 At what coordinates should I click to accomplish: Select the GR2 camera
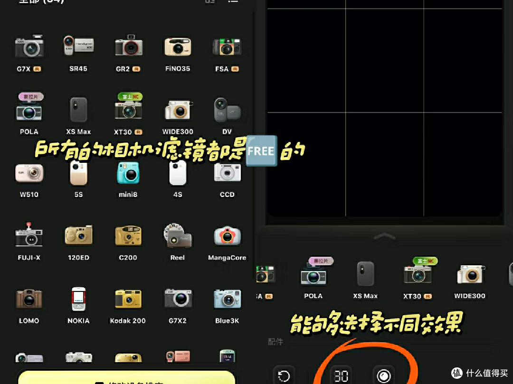(128, 53)
